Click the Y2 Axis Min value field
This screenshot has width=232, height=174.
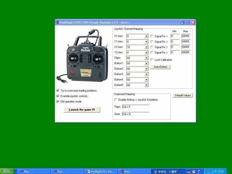[175, 52]
